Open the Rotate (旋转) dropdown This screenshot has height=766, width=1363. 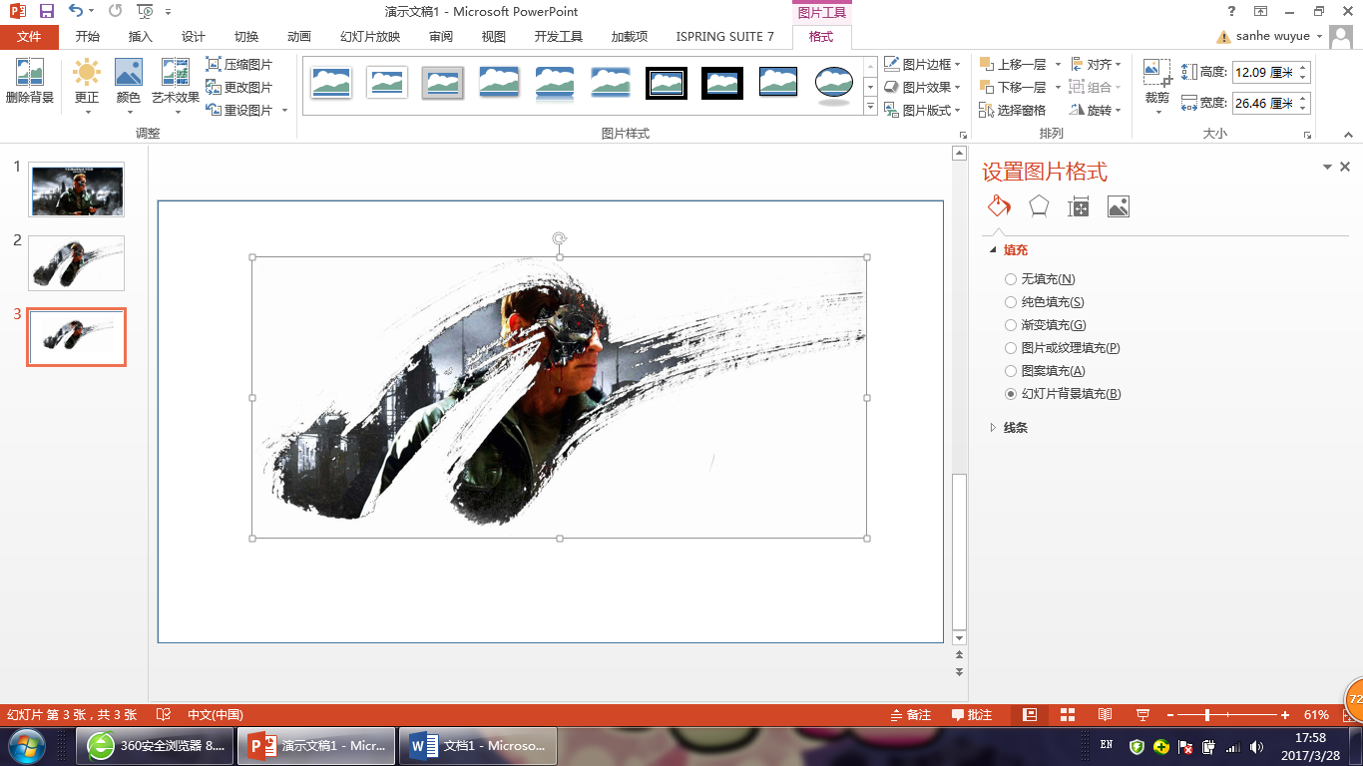pyautogui.click(x=1096, y=110)
